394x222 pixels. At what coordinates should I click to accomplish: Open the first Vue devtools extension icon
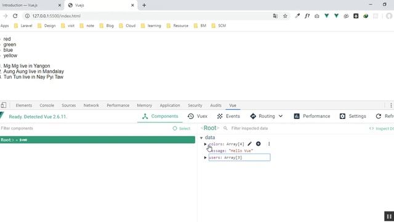(x=326, y=16)
